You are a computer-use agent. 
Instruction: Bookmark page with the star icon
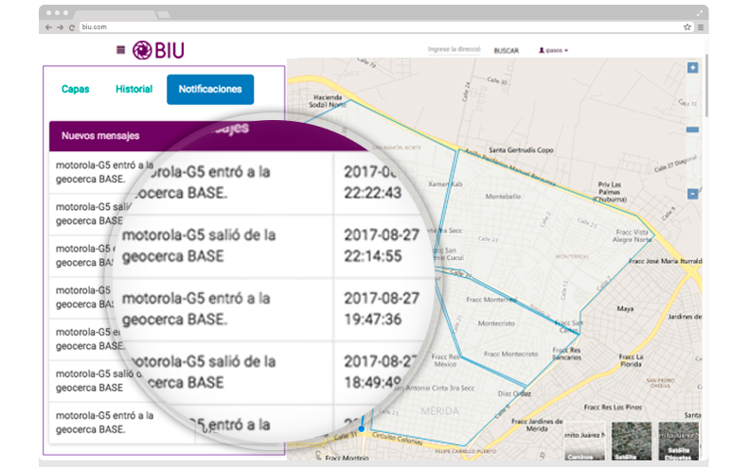coord(687,27)
